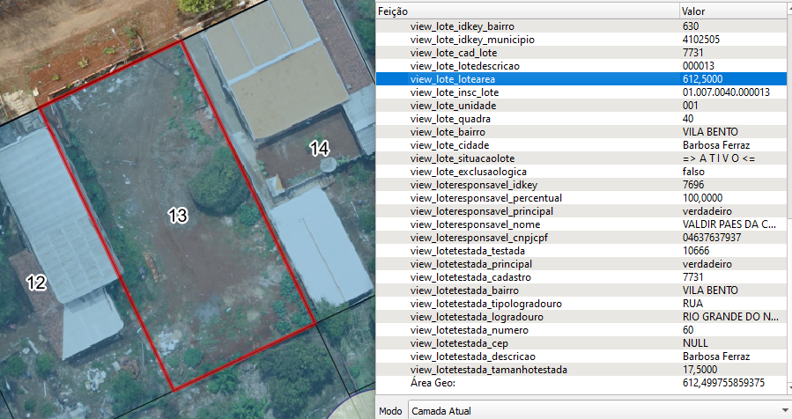
Task: Click lot label 12 on the map
Action: pos(36,283)
